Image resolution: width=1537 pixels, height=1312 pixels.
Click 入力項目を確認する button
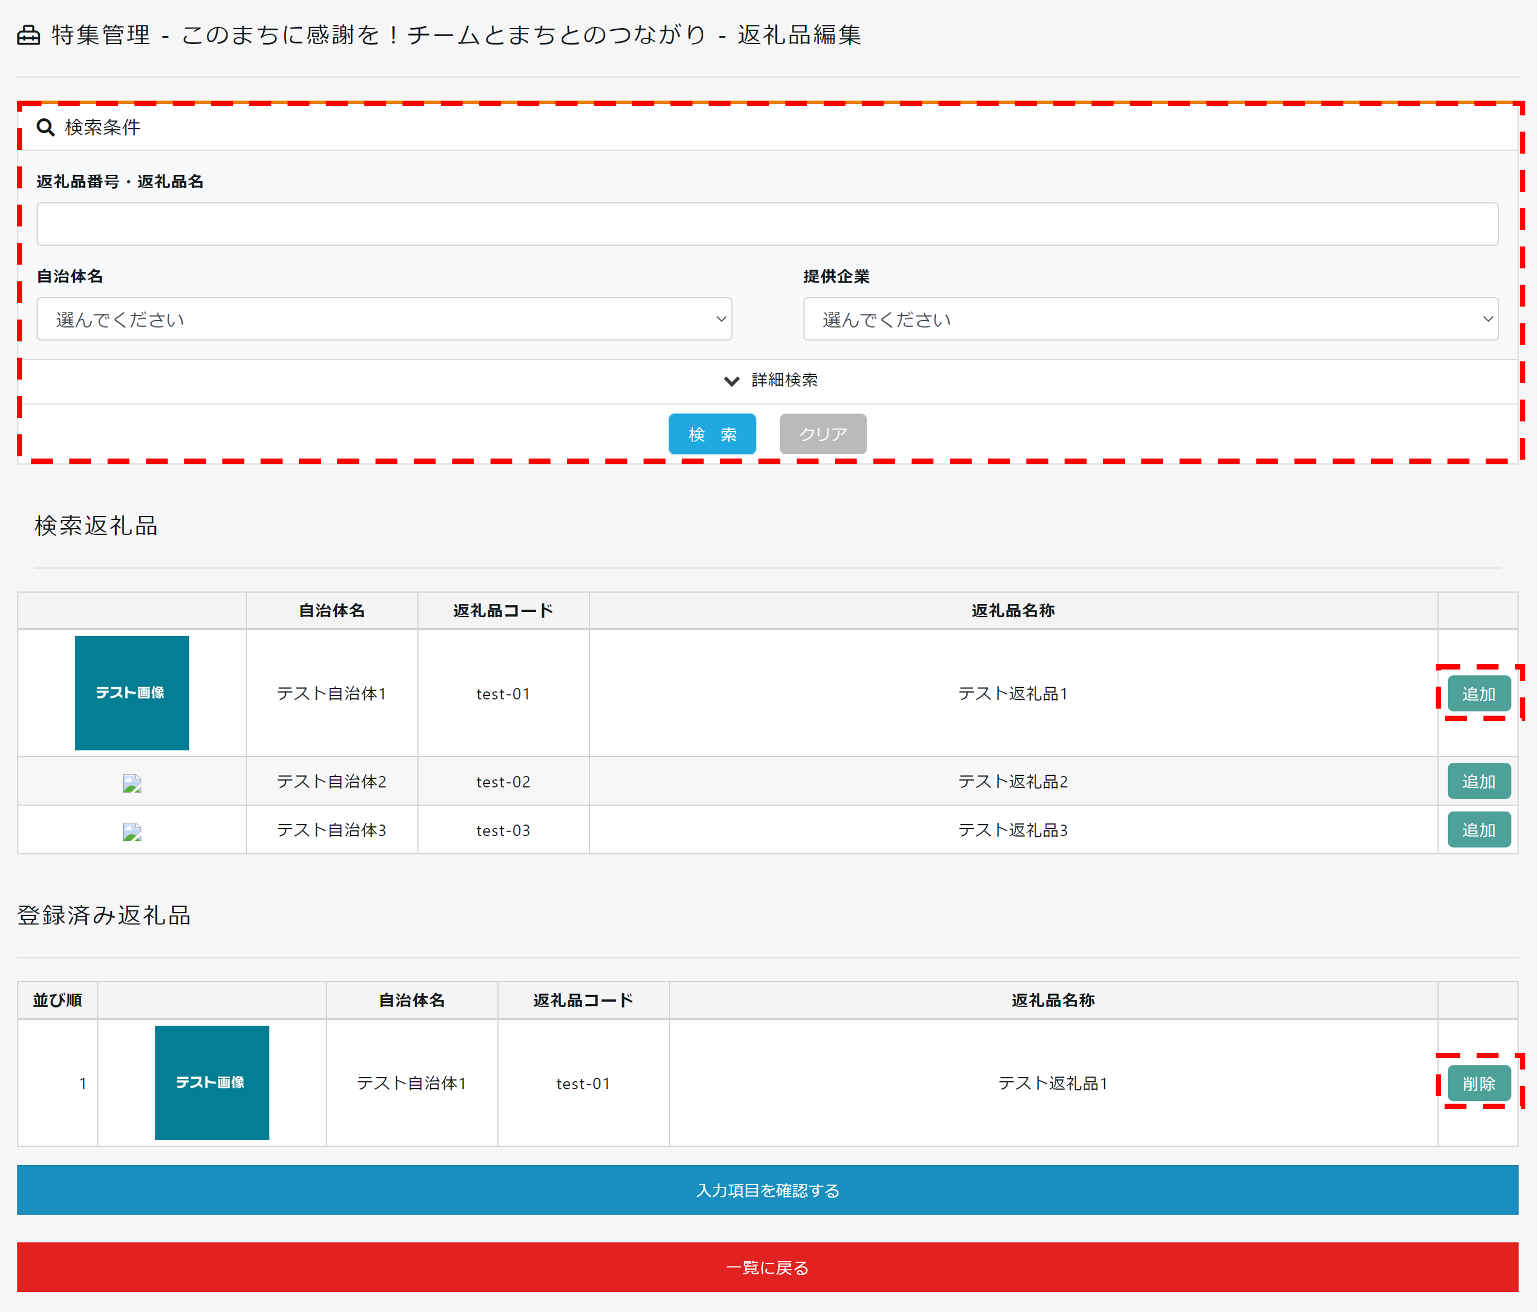[767, 1190]
